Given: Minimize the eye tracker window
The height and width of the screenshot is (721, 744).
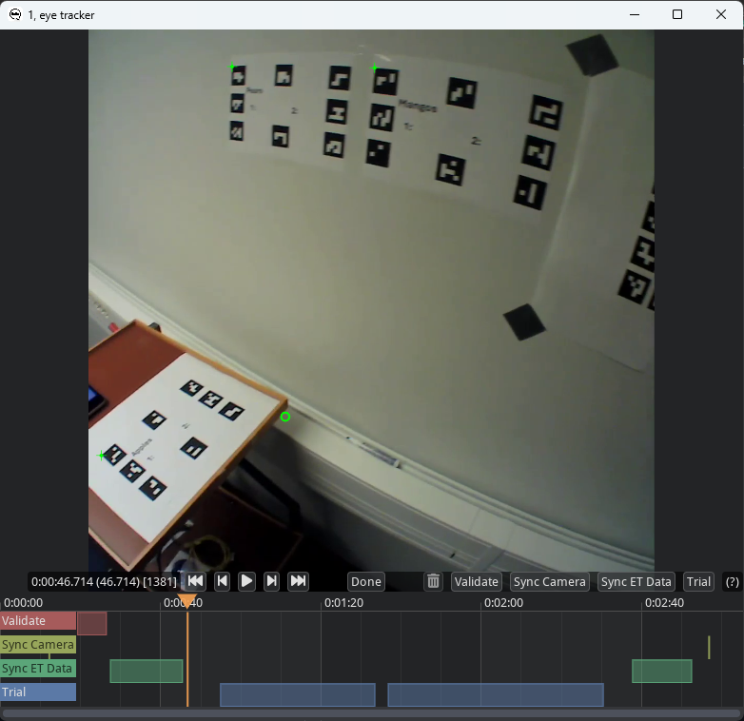Looking at the screenshot, I should (635, 14).
